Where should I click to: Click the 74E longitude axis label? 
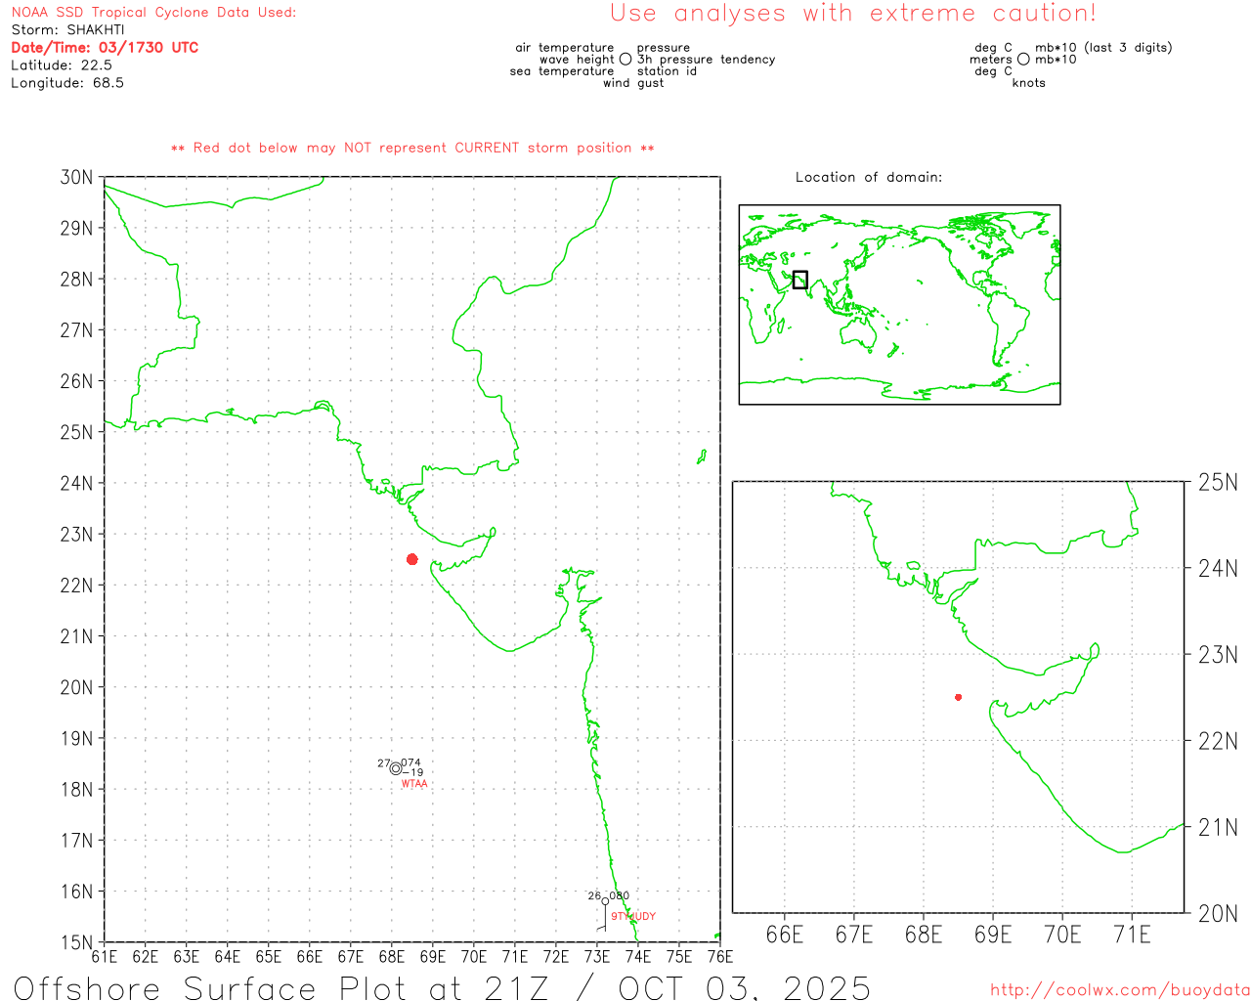point(638,957)
